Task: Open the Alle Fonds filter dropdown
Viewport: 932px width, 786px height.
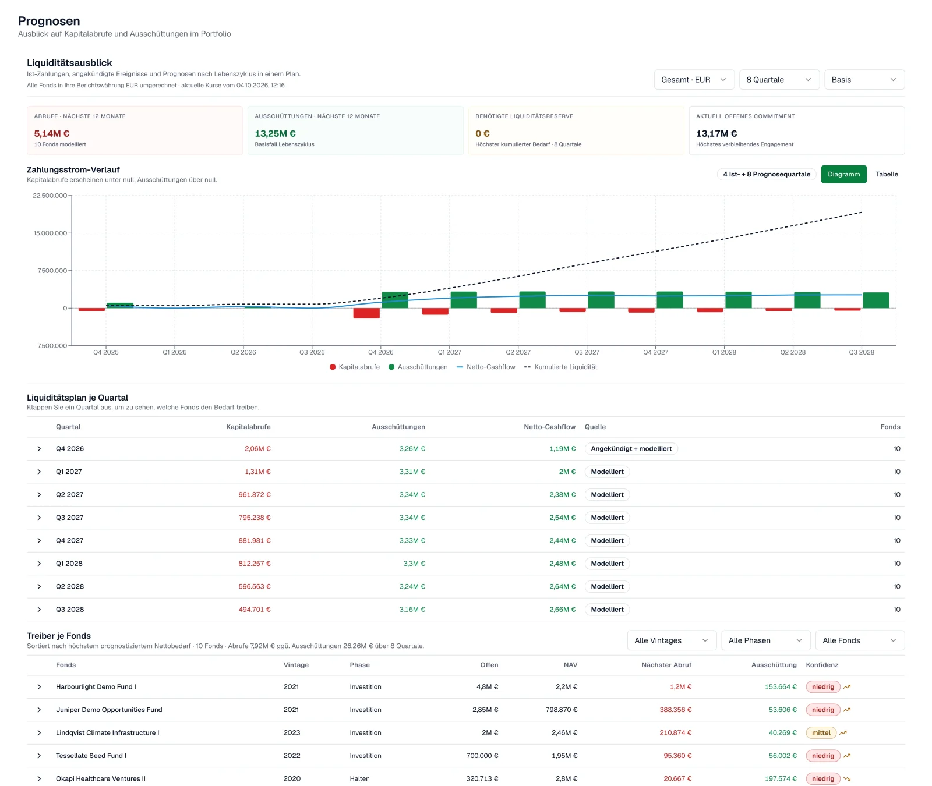Action: (x=860, y=640)
